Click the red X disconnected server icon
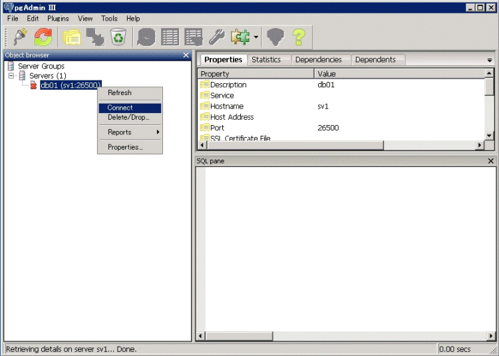499x356 pixels. click(33, 85)
